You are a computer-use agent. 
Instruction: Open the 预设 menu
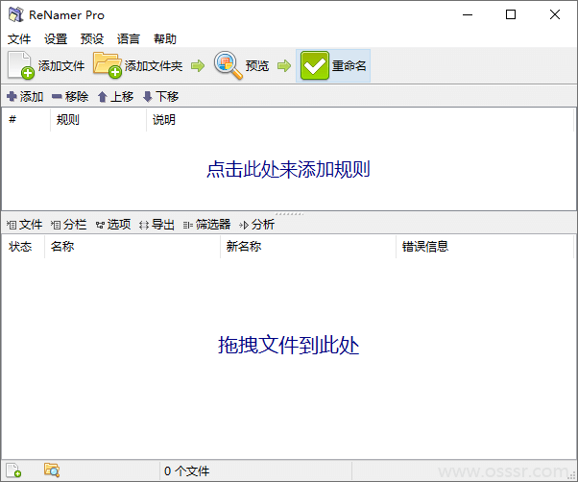[92, 38]
